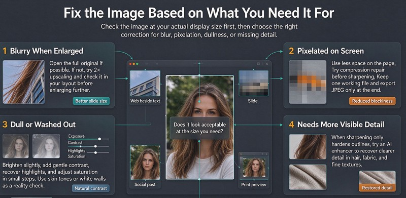Open the hair close-up thumbnail in panel 4
This screenshot has height=198, width=406.
(308, 146)
